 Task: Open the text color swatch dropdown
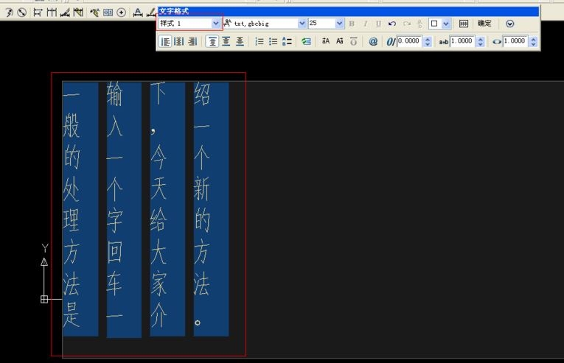click(x=446, y=24)
